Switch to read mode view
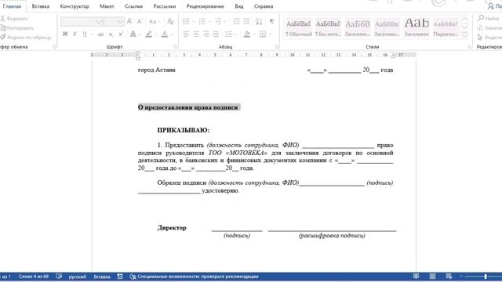502x282 pixels. coord(416,277)
